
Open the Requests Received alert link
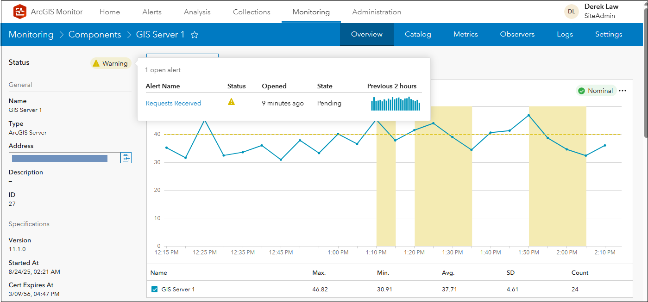click(x=173, y=103)
